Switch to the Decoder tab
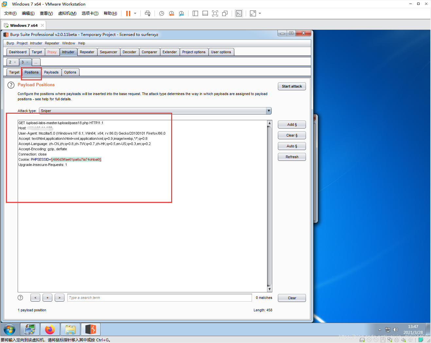 click(x=129, y=52)
